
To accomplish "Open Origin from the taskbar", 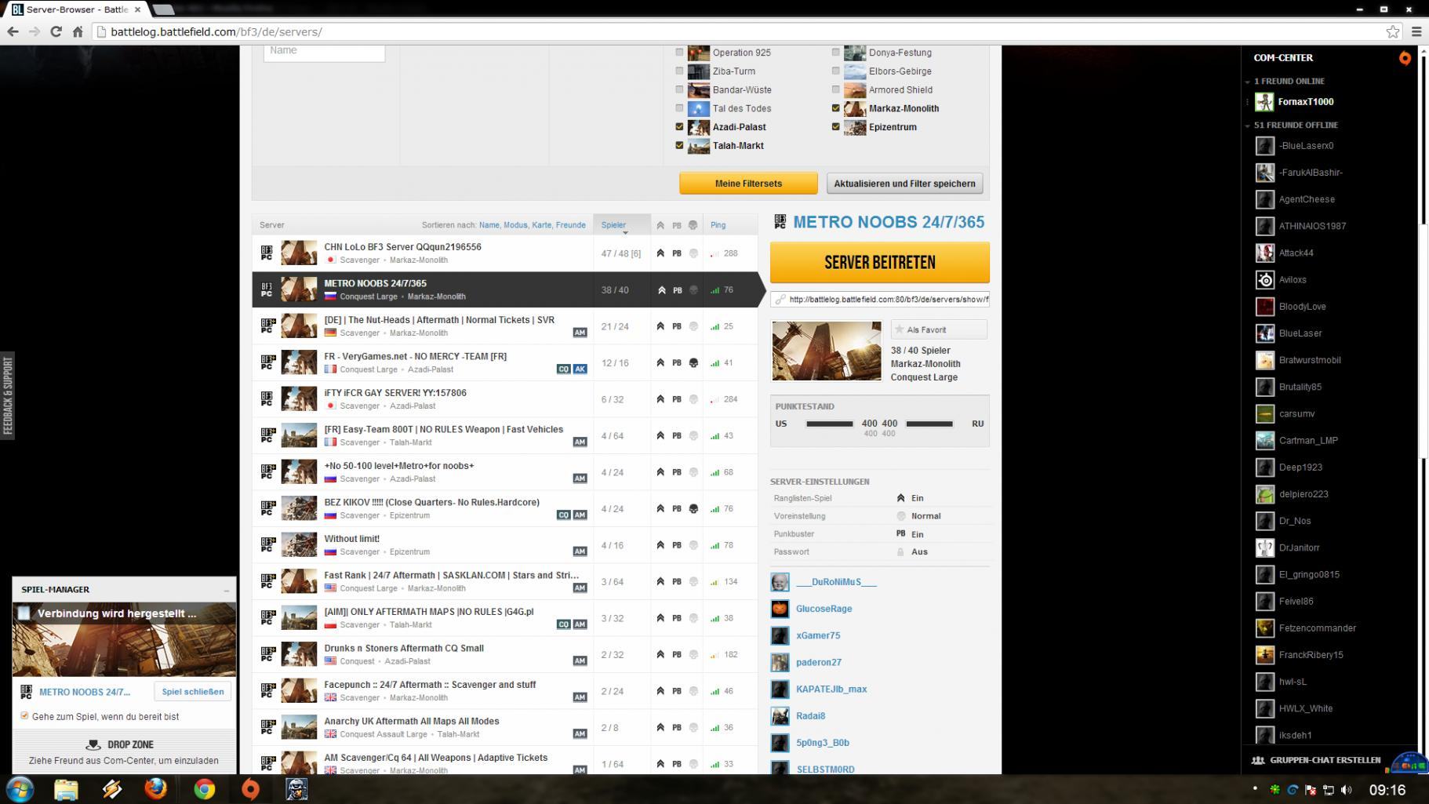I will click(x=250, y=789).
